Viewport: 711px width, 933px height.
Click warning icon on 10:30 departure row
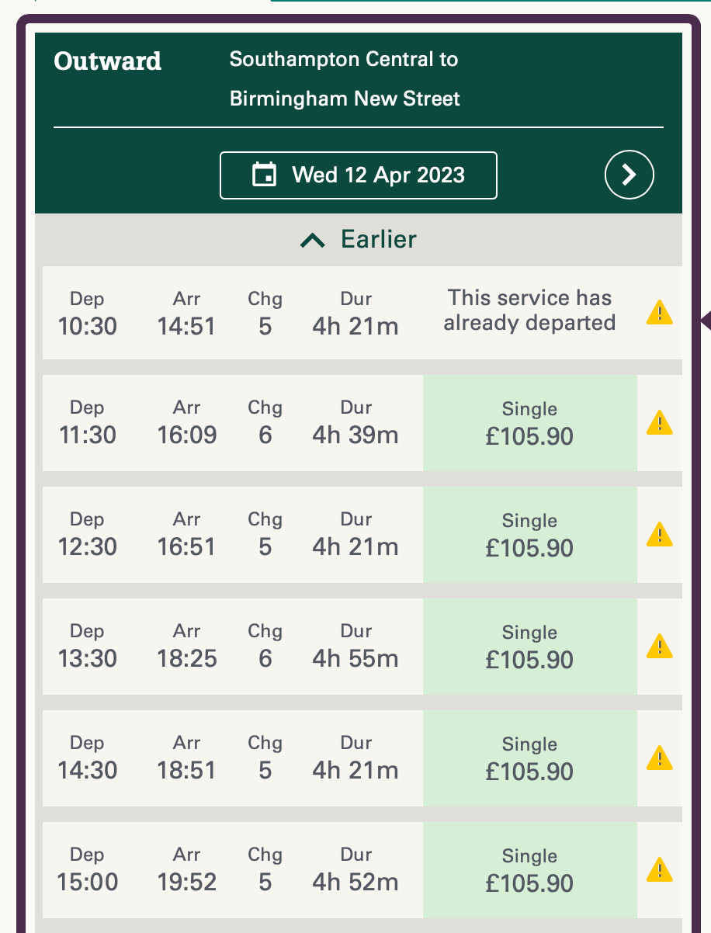tap(659, 313)
